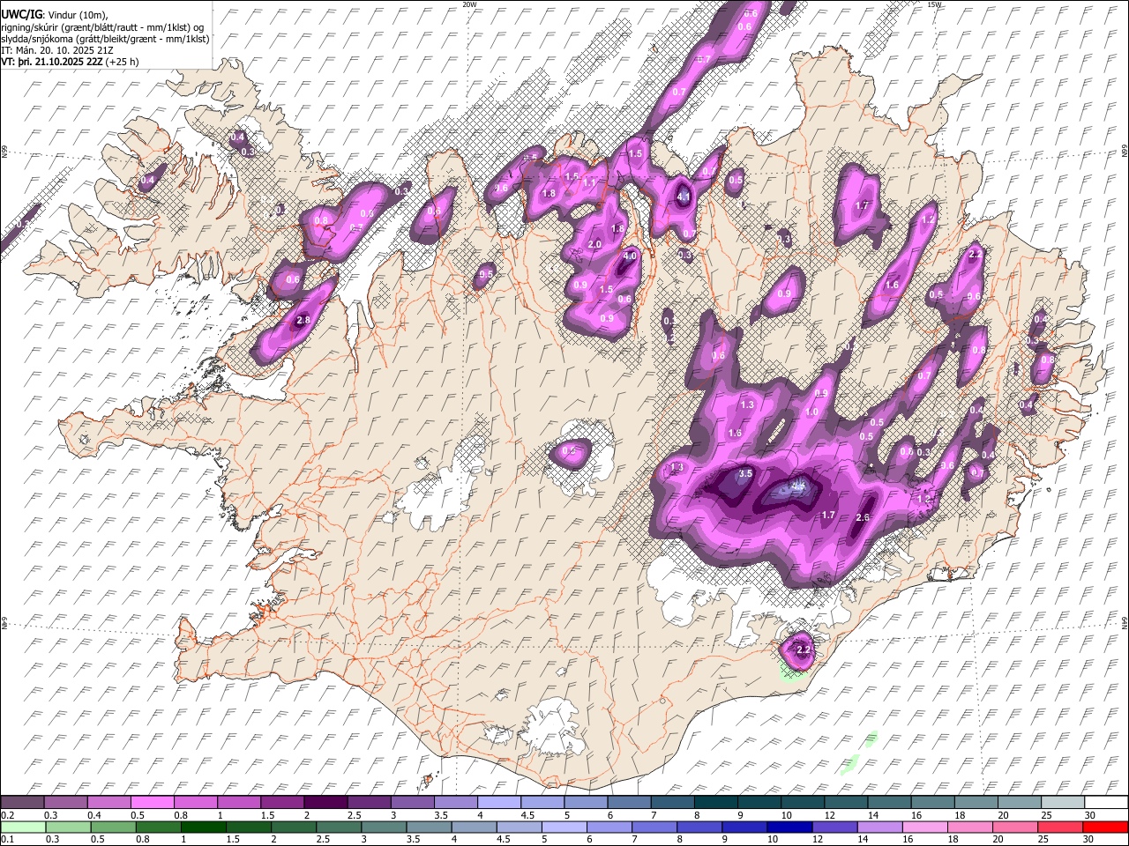Pick the dark green 1–1.5 rain scale swatch
The height and width of the screenshot is (846, 1129).
click(x=203, y=827)
